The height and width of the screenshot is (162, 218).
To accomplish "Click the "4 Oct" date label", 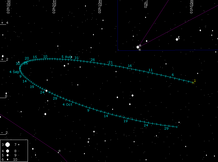I will pos(68,104).
